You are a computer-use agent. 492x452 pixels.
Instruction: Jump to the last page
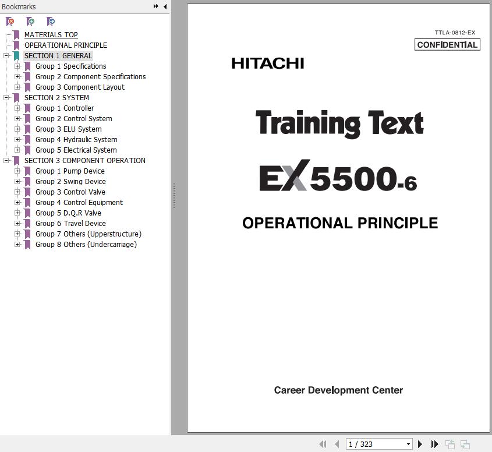(434, 444)
